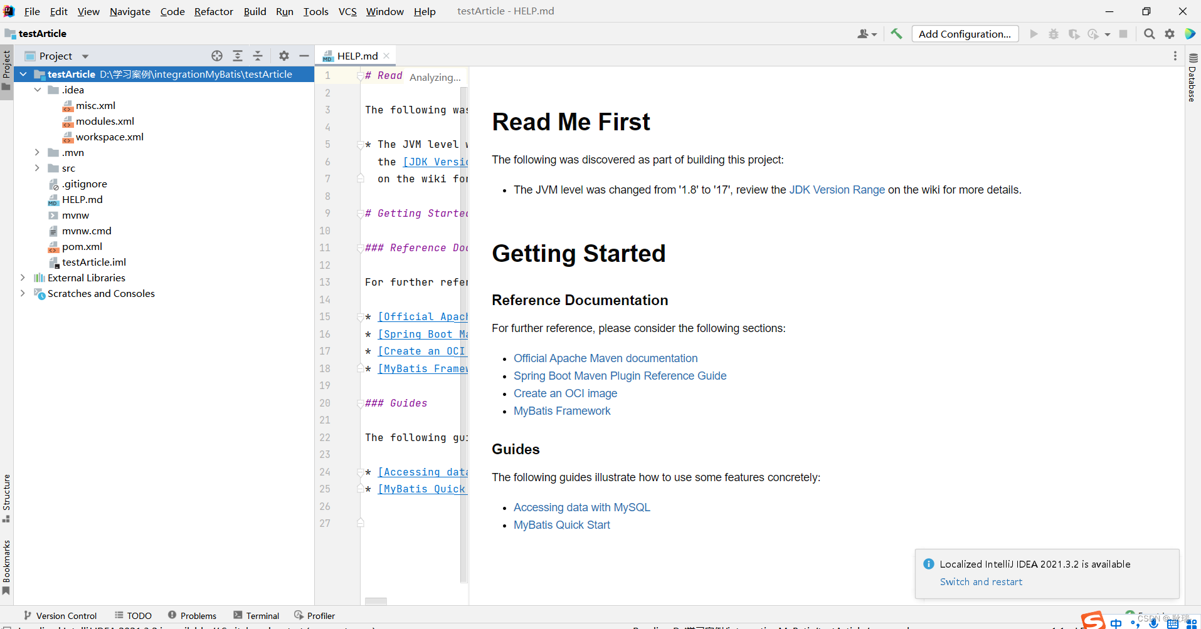
Task: Open Version Control tool window
Action: 60,616
